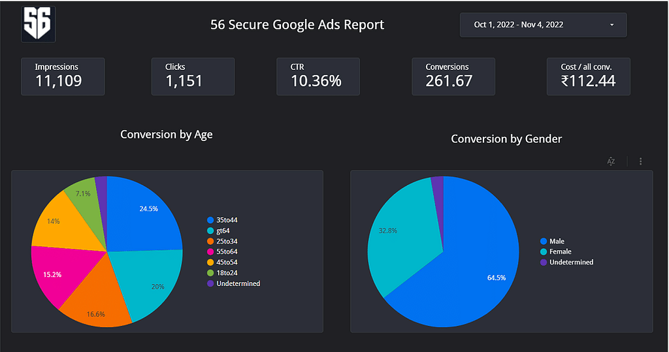Click the Male legend entry
The height and width of the screenshot is (352, 669).
coord(557,241)
